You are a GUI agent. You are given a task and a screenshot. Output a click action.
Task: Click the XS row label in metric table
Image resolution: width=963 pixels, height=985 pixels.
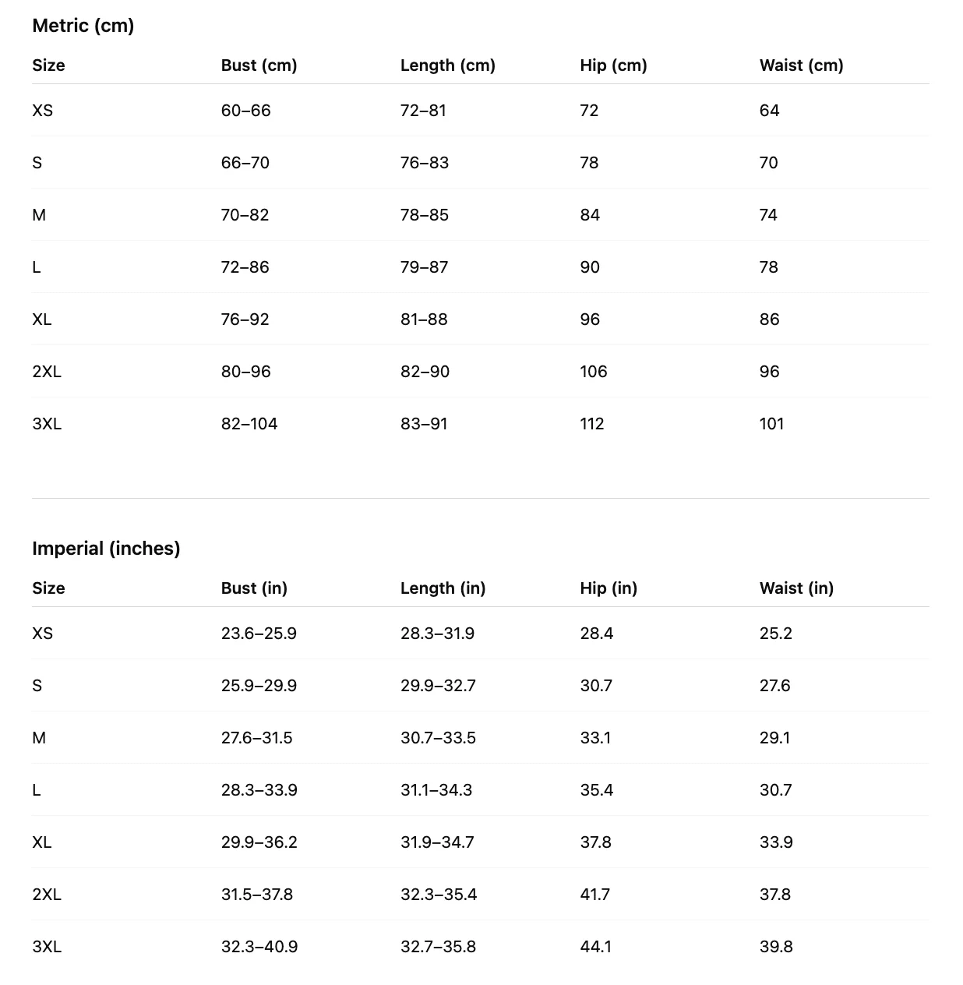pyautogui.click(x=43, y=111)
